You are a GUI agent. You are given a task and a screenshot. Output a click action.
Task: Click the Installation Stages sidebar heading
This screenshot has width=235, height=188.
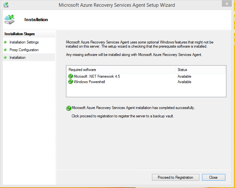click(x=20, y=34)
